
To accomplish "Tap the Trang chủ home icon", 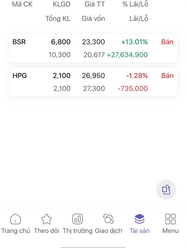I will pos(15,219).
